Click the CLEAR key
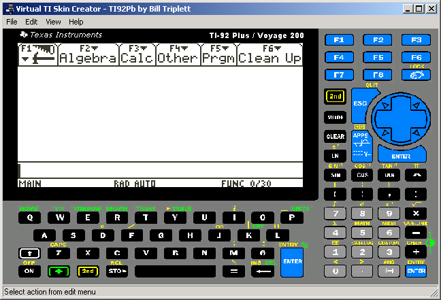Screen dimensions: 441x300 click(x=335, y=136)
